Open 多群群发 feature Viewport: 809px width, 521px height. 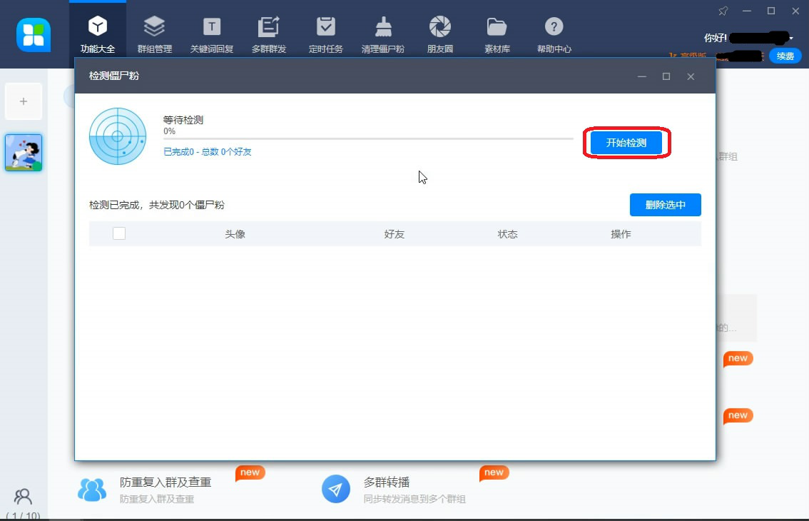pos(269,34)
